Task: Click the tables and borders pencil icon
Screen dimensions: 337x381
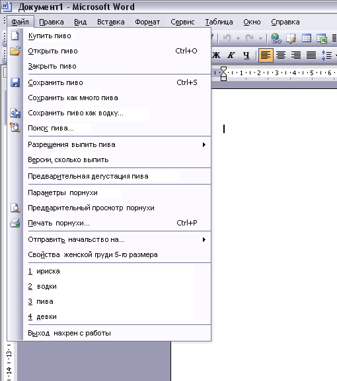Action: click(291, 38)
